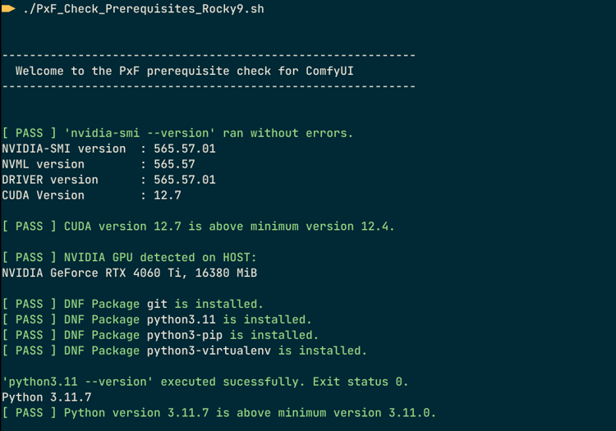
Task: Click the Python 3.11.7 output line
Action: pyautogui.click(x=47, y=397)
